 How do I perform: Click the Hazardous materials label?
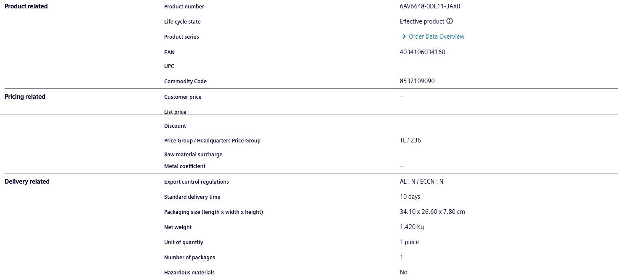[x=189, y=273]
